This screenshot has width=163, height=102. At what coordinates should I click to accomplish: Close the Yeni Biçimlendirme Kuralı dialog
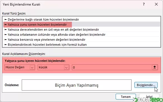(x=156, y=4)
